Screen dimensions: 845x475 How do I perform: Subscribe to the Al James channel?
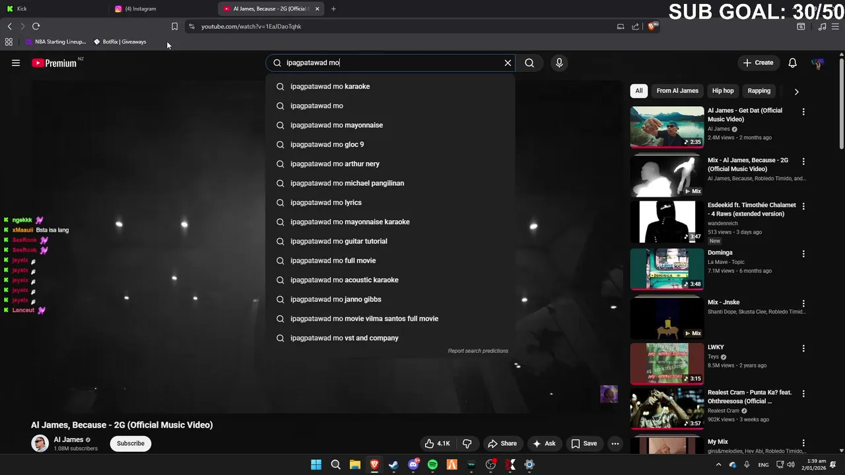pos(131,443)
